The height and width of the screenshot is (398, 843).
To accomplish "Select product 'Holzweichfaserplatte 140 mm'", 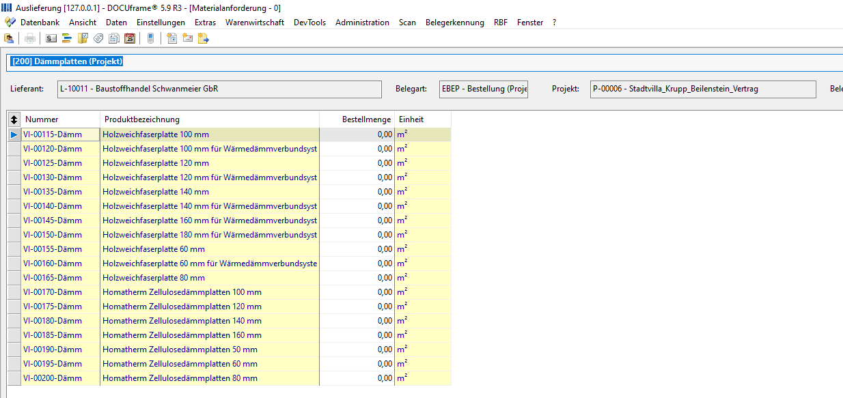I will click(210, 192).
